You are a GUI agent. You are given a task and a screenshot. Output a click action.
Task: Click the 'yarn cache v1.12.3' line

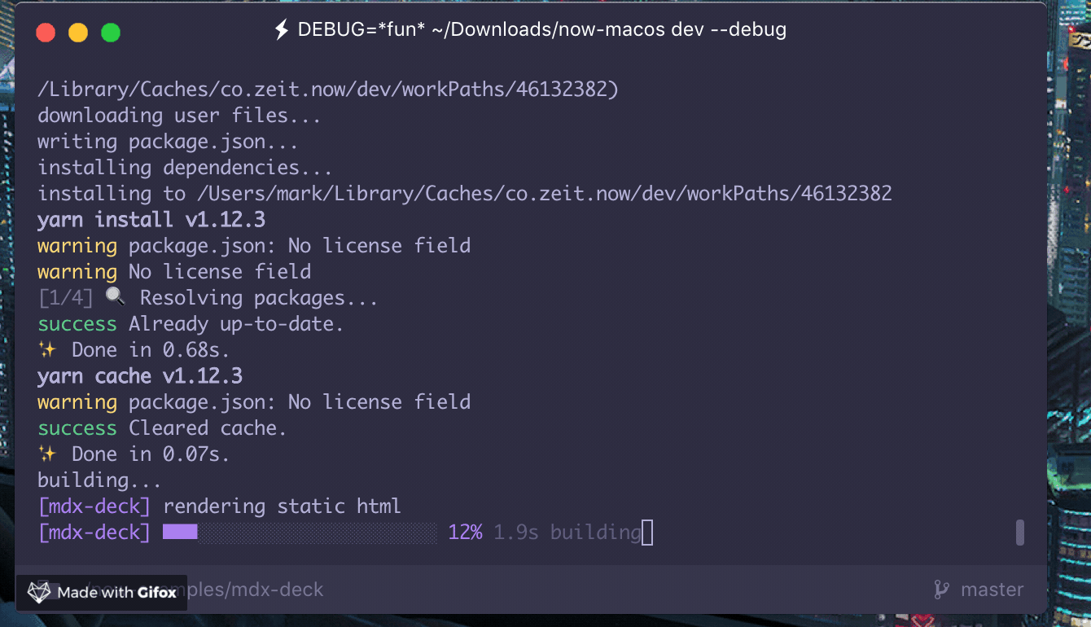pyautogui.click(x=140, y=376)
